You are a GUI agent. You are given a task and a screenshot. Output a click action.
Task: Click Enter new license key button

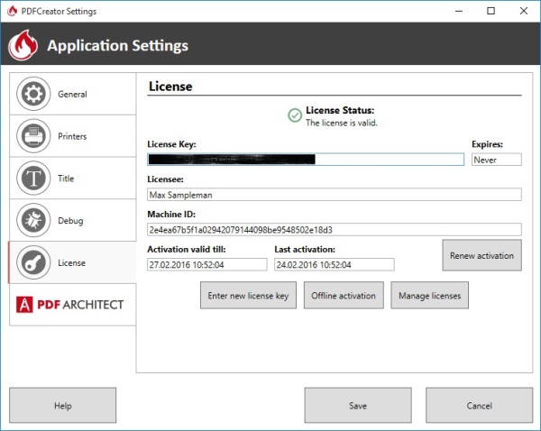tap(248, 296)
